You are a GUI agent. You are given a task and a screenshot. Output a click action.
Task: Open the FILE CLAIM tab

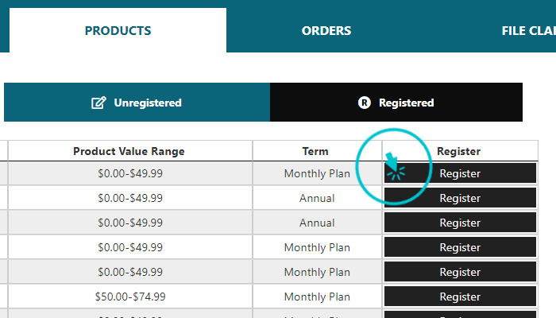(528, 30)
